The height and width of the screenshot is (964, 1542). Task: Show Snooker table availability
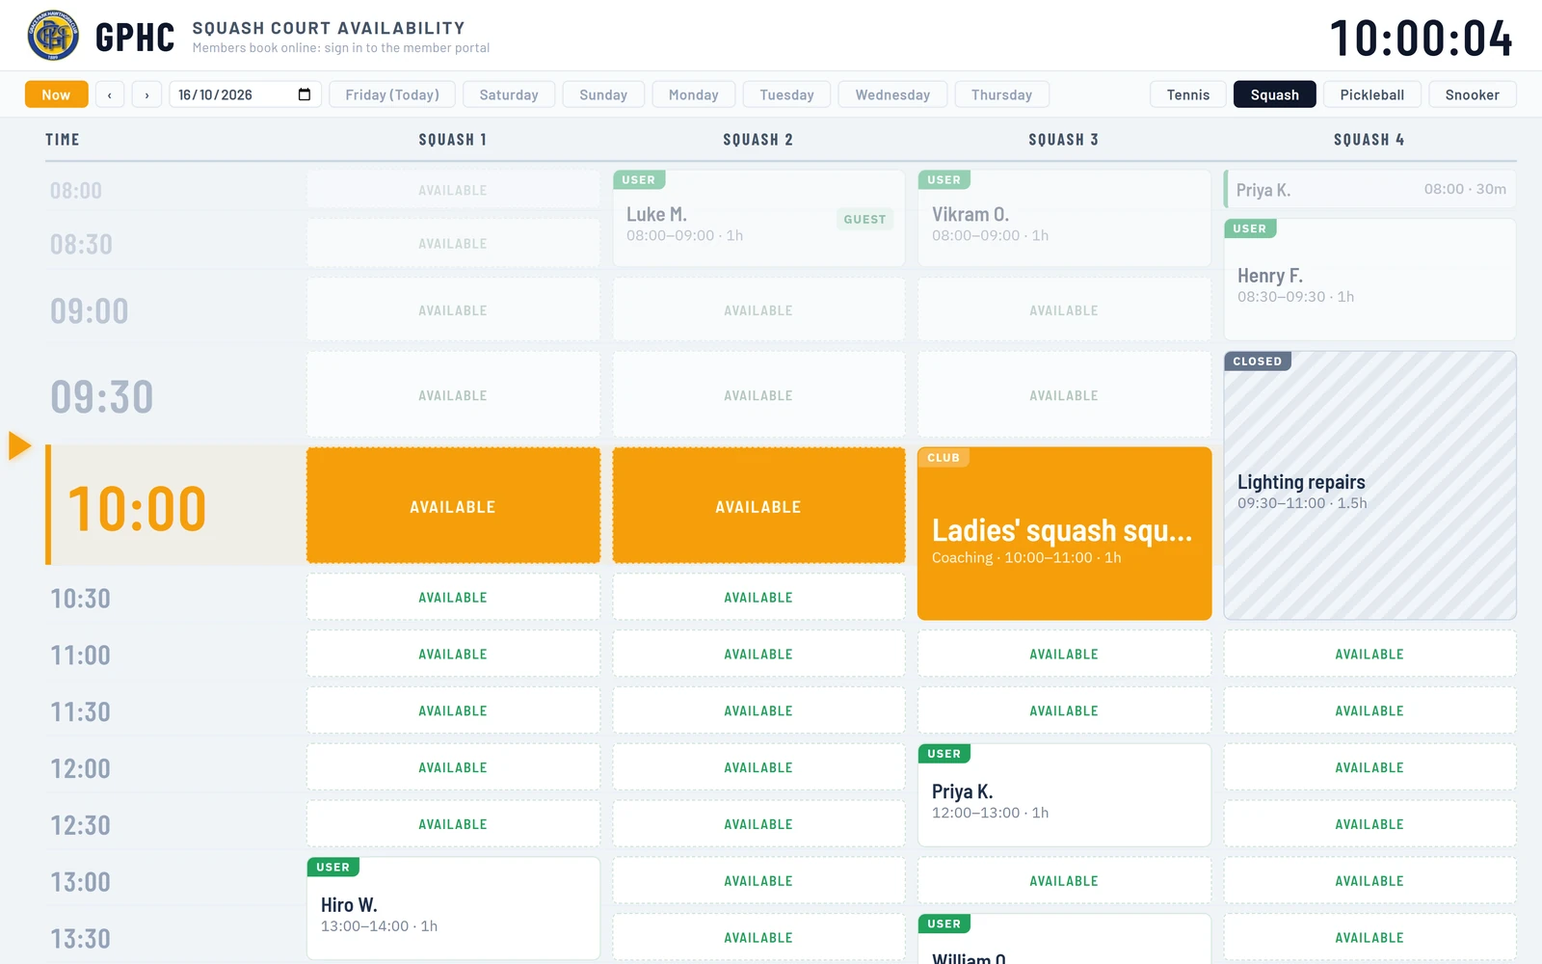(x=1472, y=94)
